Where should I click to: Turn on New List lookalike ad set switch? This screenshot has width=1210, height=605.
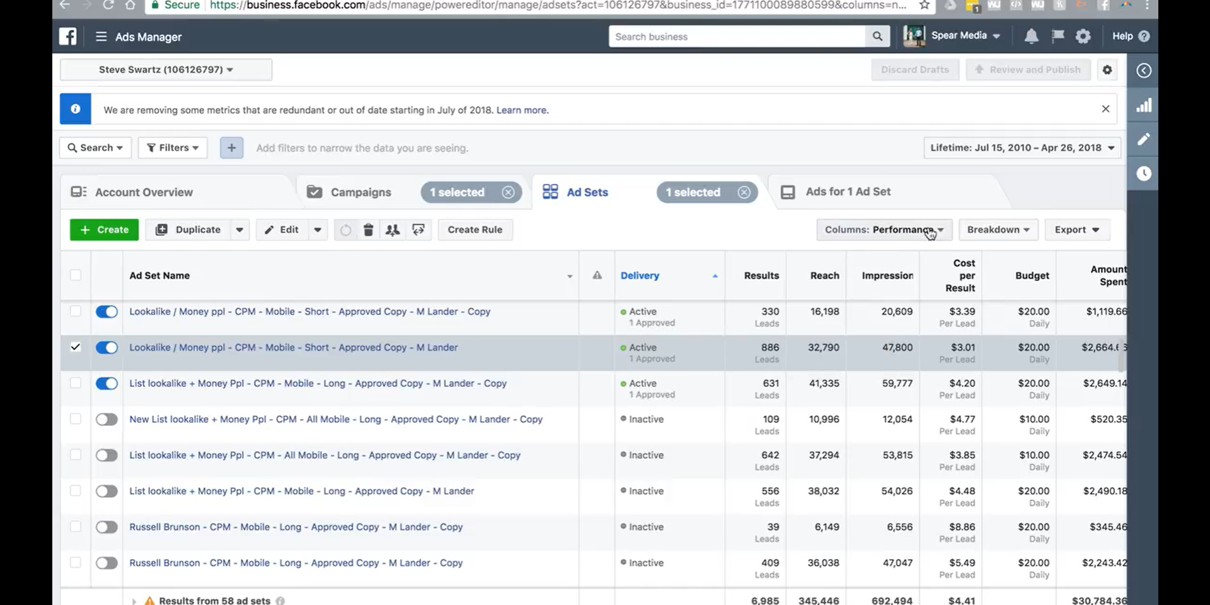click(x=107, y=419)
